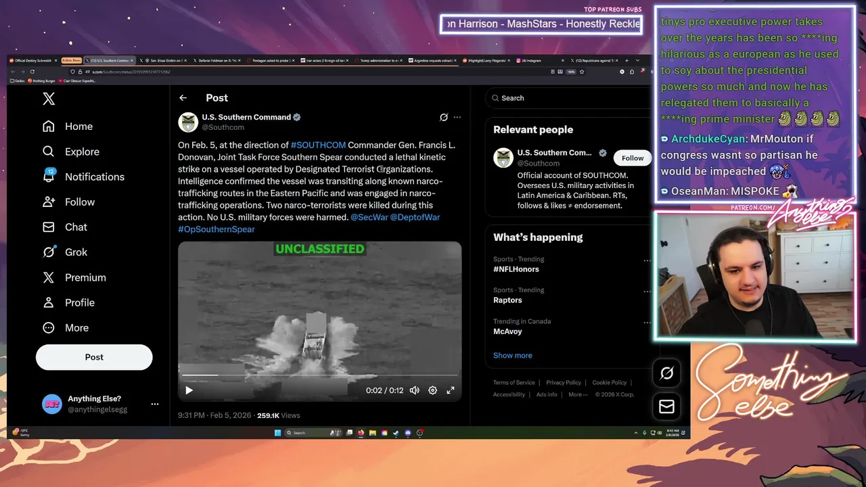Click the X search field
The height and width of the screenshot is (487, 866).
pos(568,98)
